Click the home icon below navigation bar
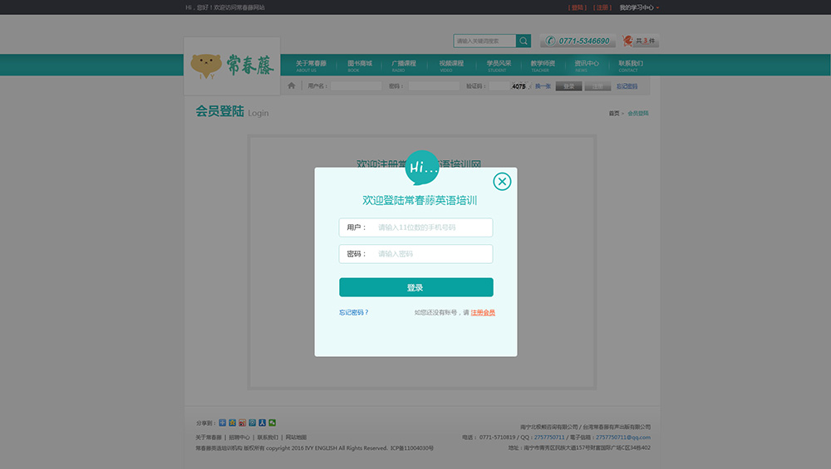The height and width of the screenshot is (469, 831). point(292,85)
